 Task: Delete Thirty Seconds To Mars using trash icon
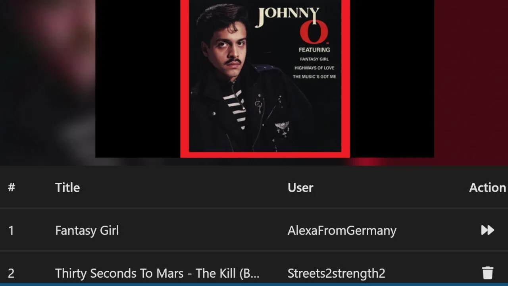487,273
